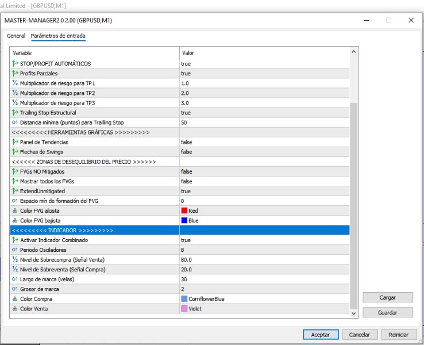424x345 pixels.
Task: Click the Flechas de Swings bool icon
Action: (x=15, y=152)
